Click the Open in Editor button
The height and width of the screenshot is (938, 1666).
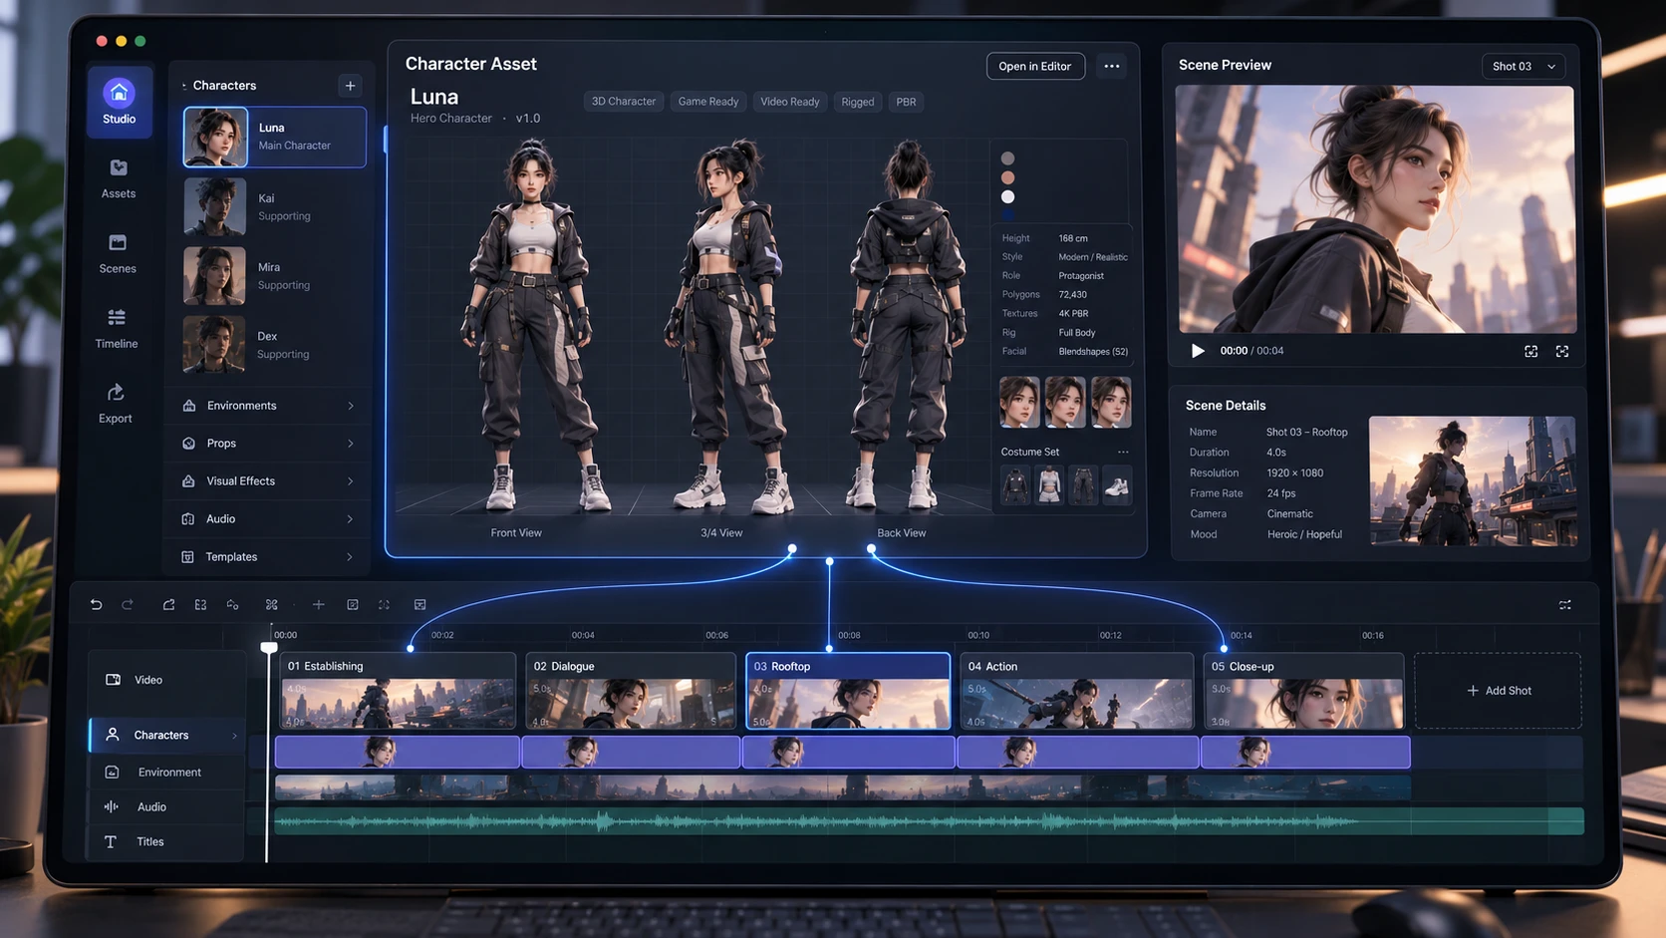(1035, 67)
